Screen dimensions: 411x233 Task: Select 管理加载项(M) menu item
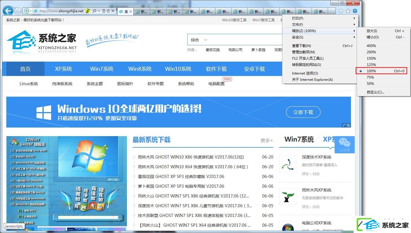(x=320, y=52)
